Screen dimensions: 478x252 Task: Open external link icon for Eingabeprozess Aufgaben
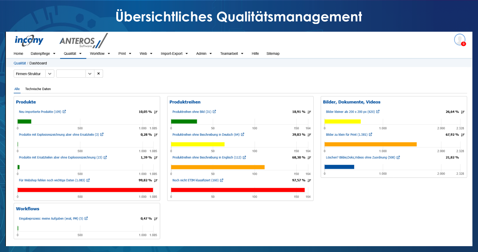pos(86,218)
